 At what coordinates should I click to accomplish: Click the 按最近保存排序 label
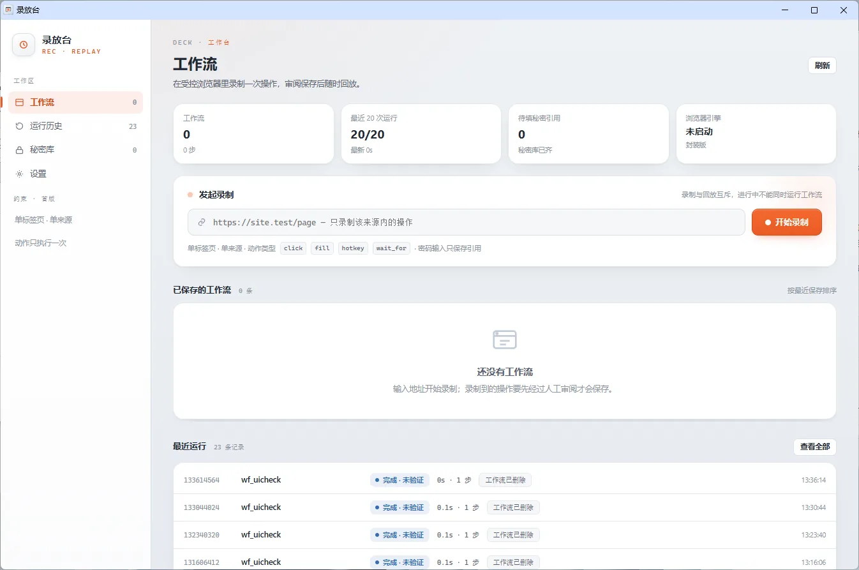point(812,290)
